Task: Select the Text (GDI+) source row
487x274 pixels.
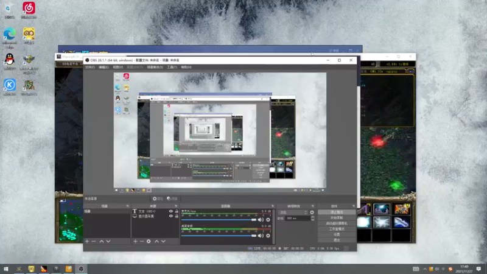Action: [x=155, y=211]
